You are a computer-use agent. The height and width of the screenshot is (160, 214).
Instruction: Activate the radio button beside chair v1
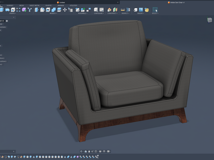7,21
